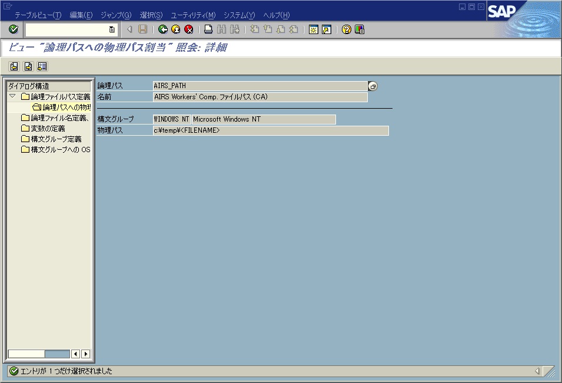This screenshot has height=383, width=562.
Task: Click the right arrow of the tree panel scrollbar
Action: (x=85, y=354)
